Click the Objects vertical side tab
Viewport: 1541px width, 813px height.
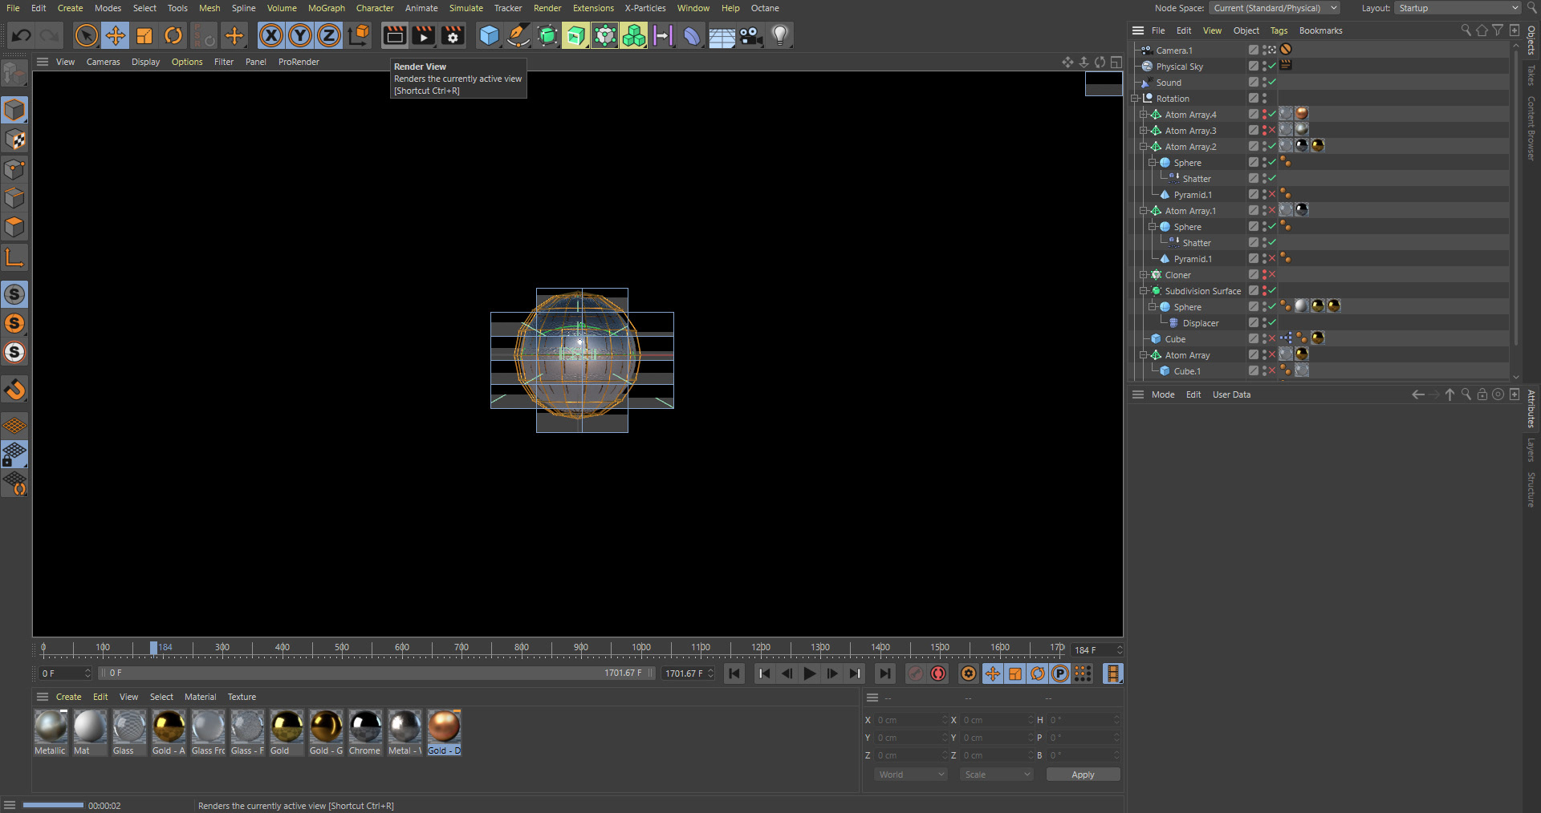1531,40
